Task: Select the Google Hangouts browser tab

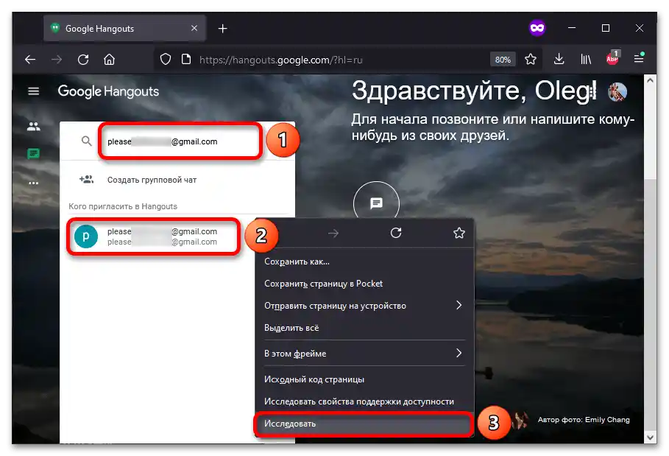Action: [x=124, y=28]
